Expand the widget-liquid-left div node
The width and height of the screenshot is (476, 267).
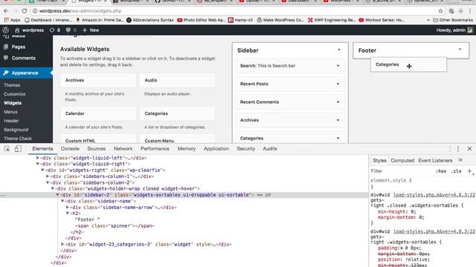(x=38, y=158)
